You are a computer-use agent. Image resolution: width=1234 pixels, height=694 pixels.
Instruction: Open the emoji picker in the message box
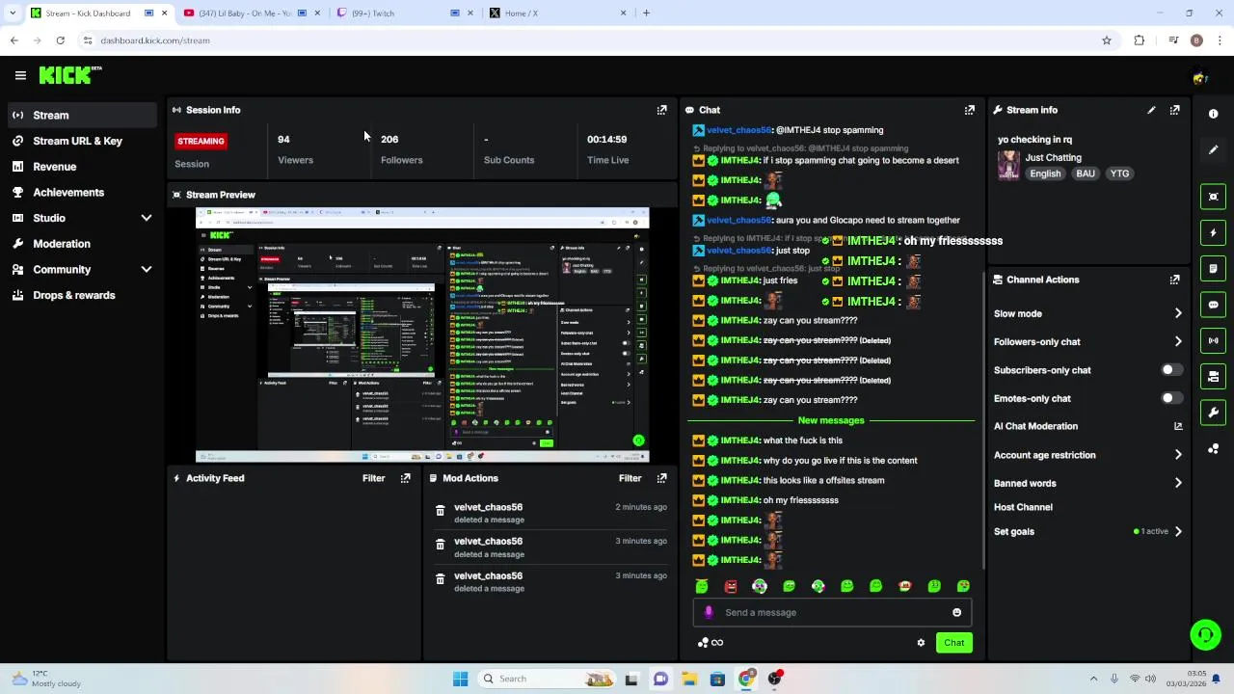956,612
